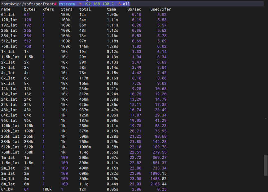Select the "xfers" column header

tap(48, 9)
